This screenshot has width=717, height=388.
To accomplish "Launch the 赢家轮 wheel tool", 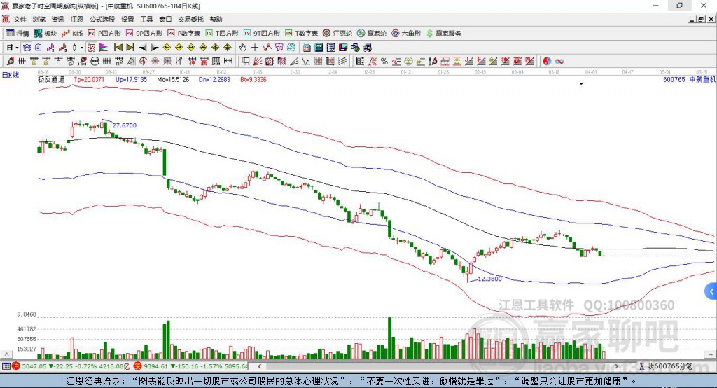I will point(372,34).
